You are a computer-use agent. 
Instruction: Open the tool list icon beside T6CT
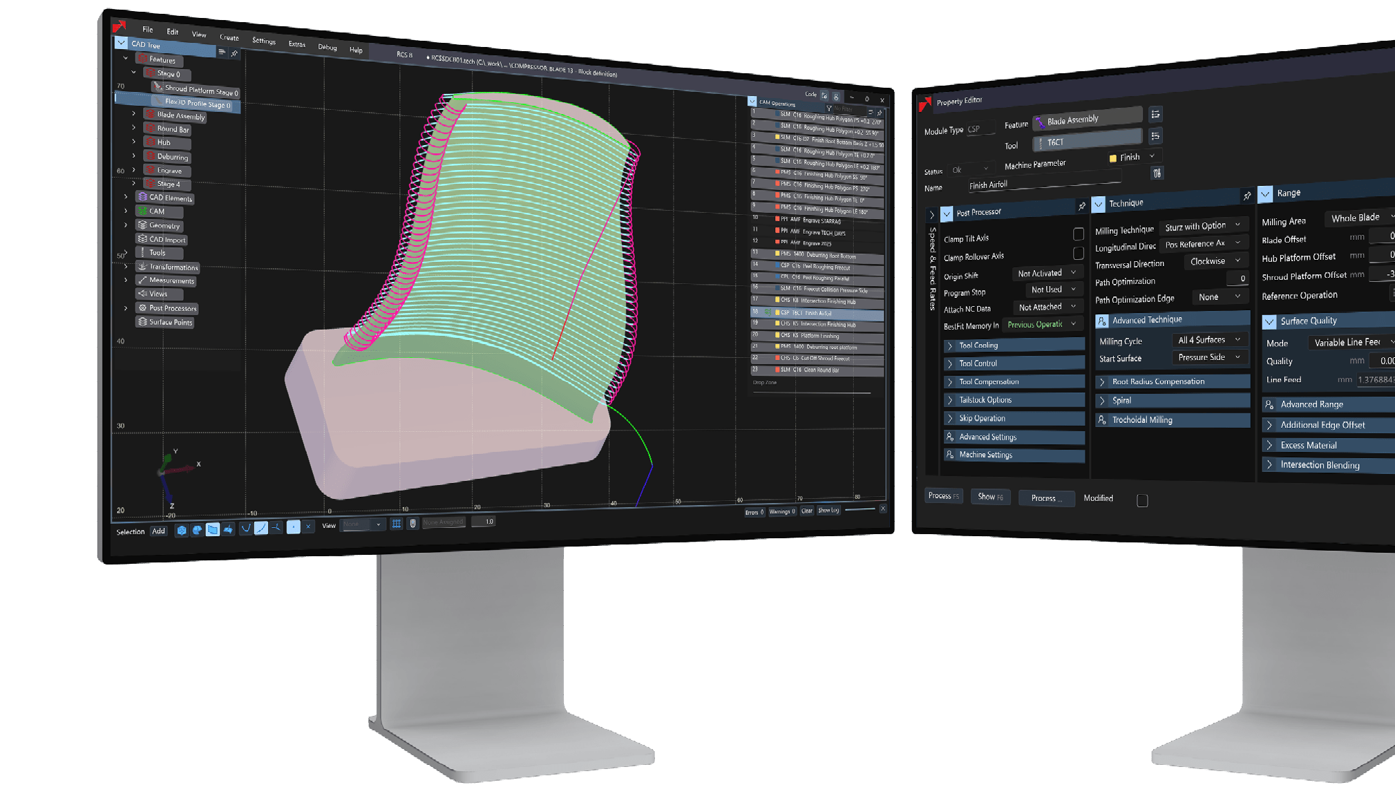(x=1155, y=136)
